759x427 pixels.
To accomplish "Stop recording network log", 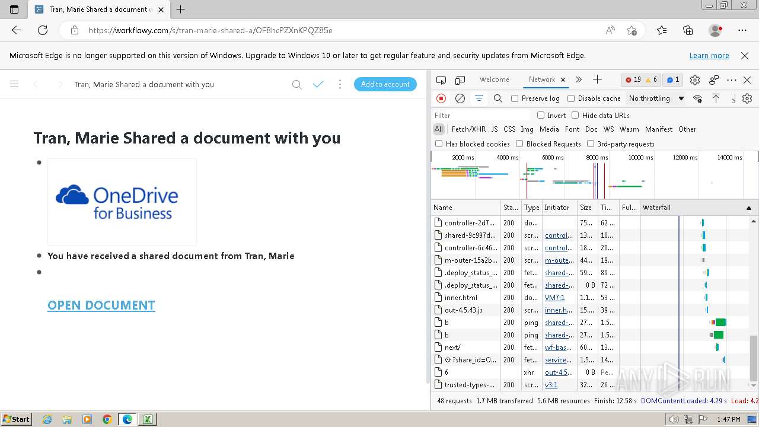I will [441, 98].
